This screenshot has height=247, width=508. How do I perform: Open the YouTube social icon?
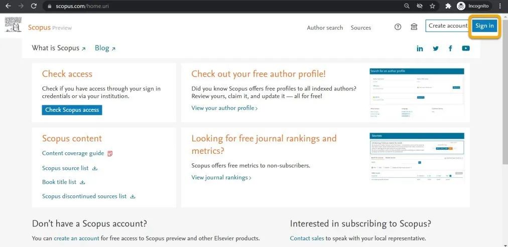pyautogui.click(x=466, y=49)
